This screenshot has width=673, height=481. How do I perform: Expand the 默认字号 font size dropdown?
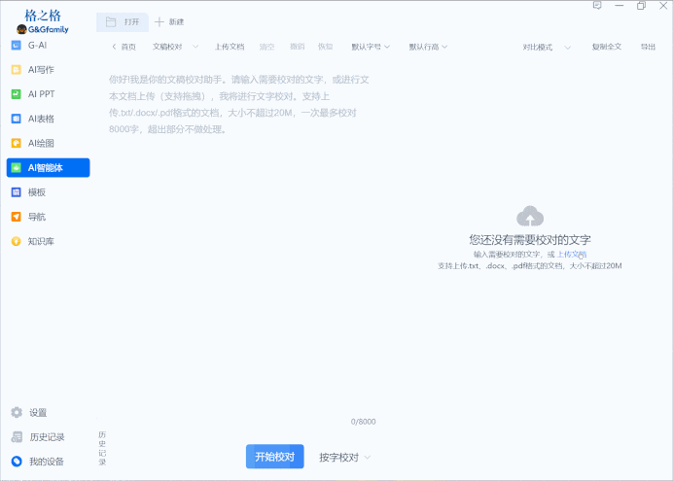[371, 47]
